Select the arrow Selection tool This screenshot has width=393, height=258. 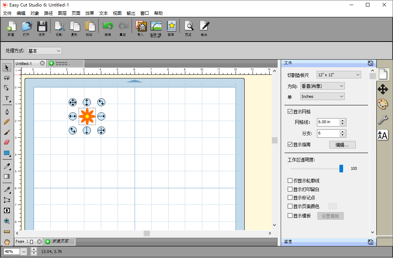[7, 68]
